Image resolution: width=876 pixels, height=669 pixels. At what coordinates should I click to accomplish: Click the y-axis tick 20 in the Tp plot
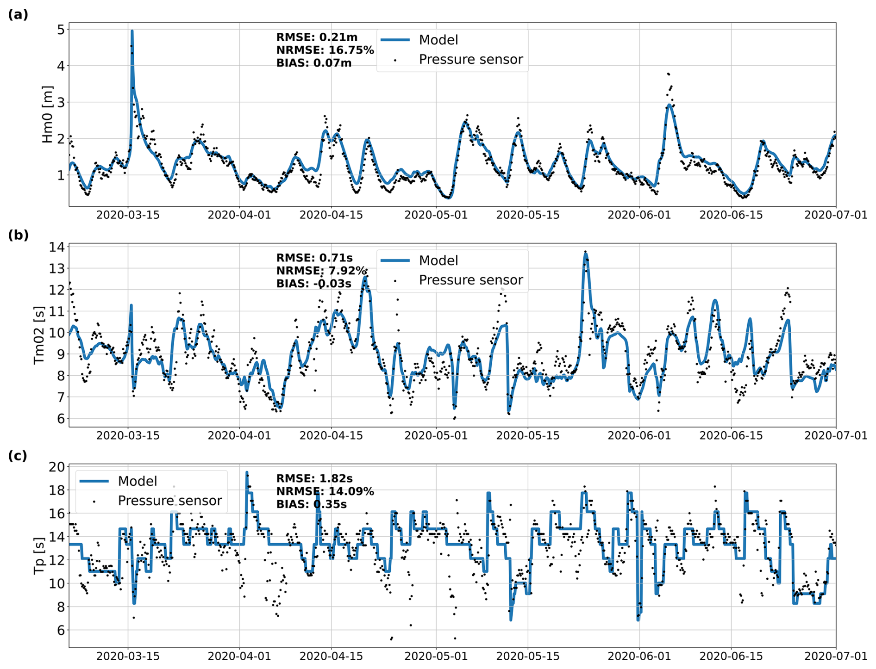point(56,467)
